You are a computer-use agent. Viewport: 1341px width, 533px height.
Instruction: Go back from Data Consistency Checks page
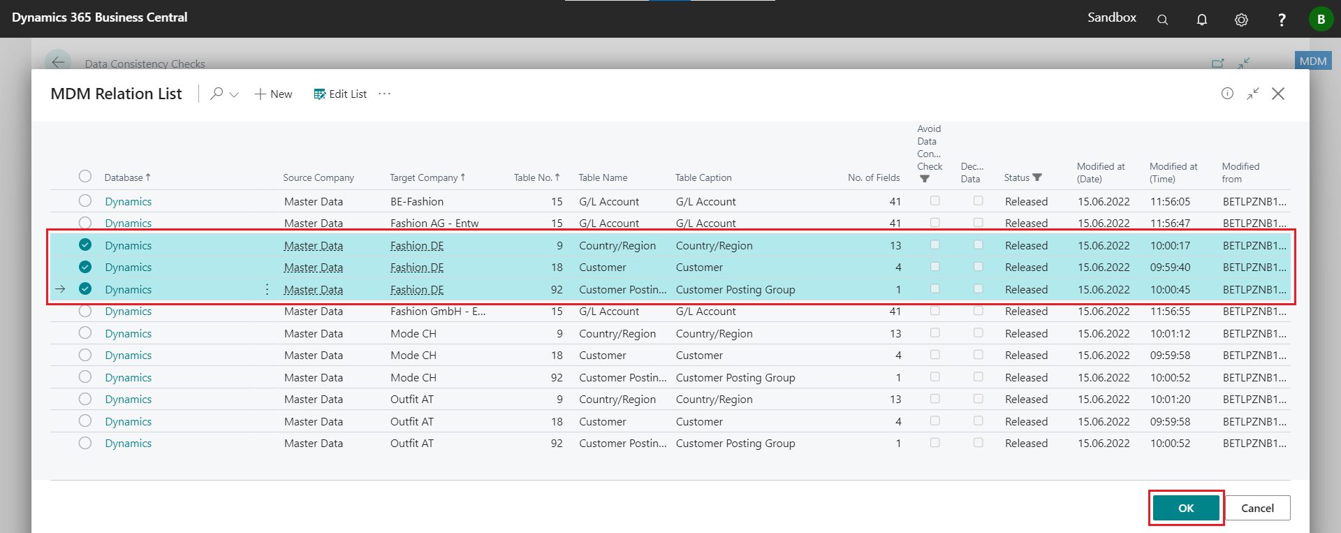pos(58,62)
